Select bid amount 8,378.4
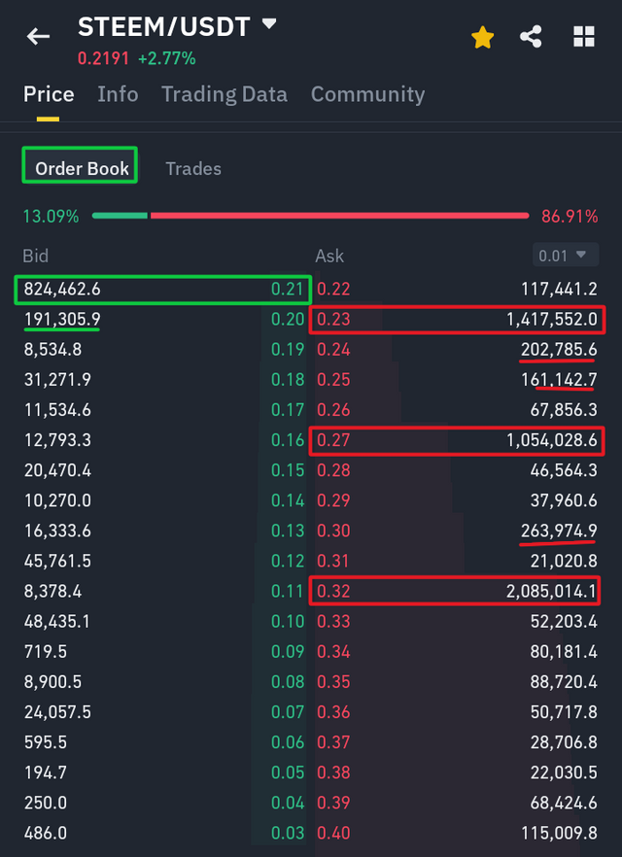The image size is (622, 857). (52, 592)
